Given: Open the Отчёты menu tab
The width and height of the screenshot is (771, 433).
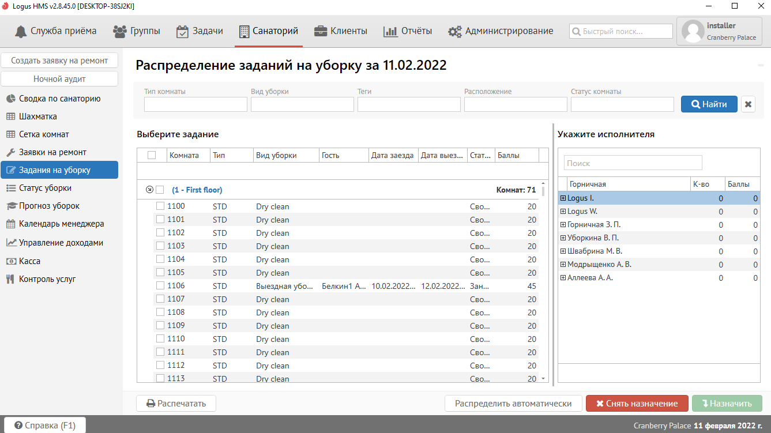Looking at the screenshot, I should pos(408,31).
